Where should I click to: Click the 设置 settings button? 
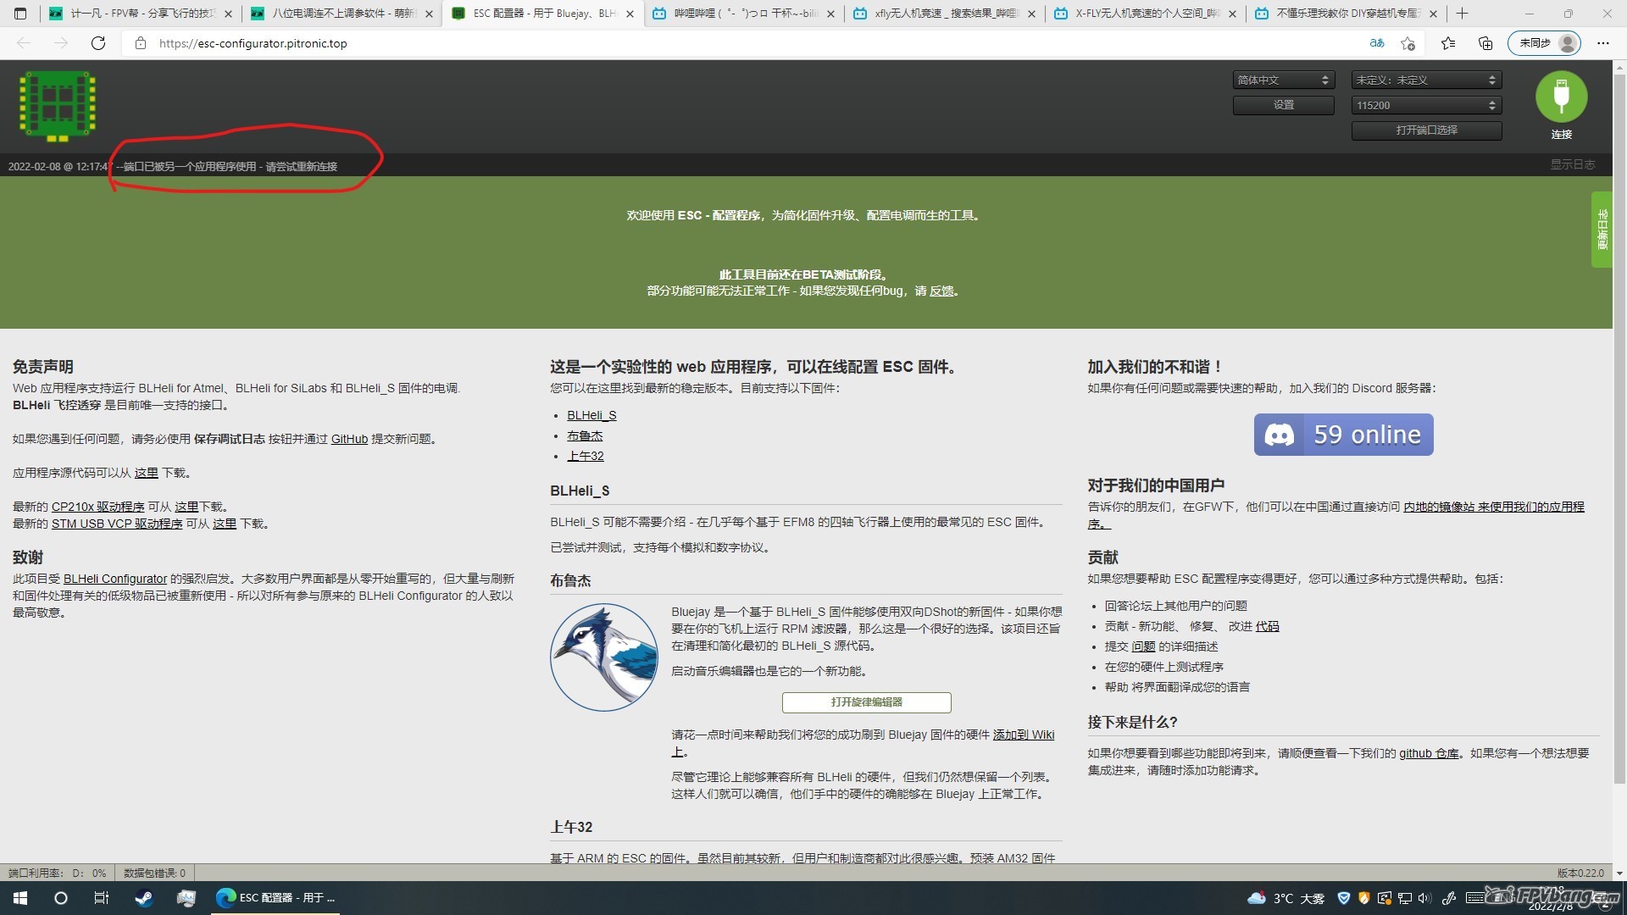click(1283, 105)
